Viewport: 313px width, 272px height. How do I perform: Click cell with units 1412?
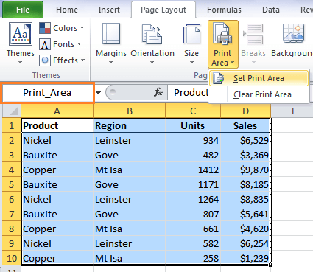click(x=193, y=170)
